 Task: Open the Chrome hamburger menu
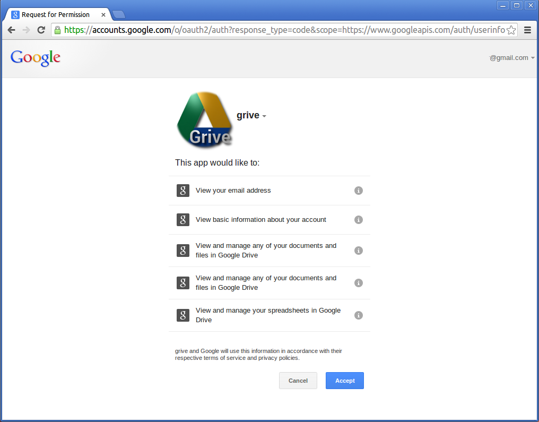[x=528, y=30]
